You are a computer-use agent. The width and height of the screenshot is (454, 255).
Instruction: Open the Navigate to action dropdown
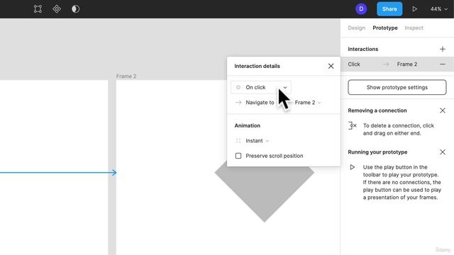pyautogui.click(x=260, y=103)
